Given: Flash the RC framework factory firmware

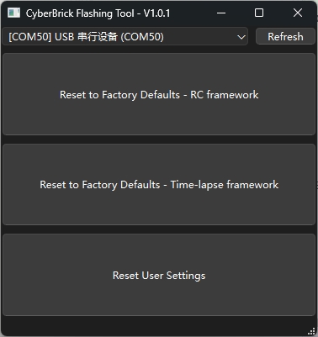Looking at the screenshot, I should [x=159, y=94].
